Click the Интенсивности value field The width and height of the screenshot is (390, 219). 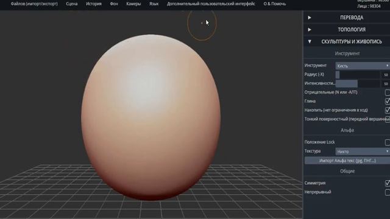pos(386,84)
